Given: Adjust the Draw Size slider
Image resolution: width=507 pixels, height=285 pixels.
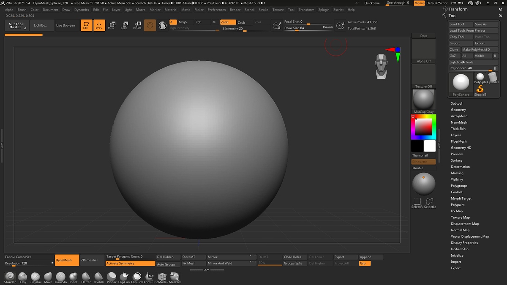Looking at the screenshot, I should (x=308, y=28).
